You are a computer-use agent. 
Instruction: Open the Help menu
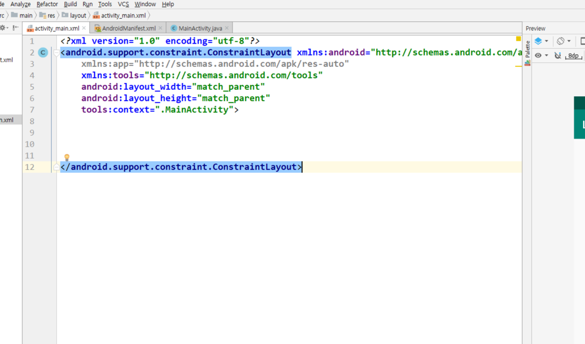pos(168,4)
